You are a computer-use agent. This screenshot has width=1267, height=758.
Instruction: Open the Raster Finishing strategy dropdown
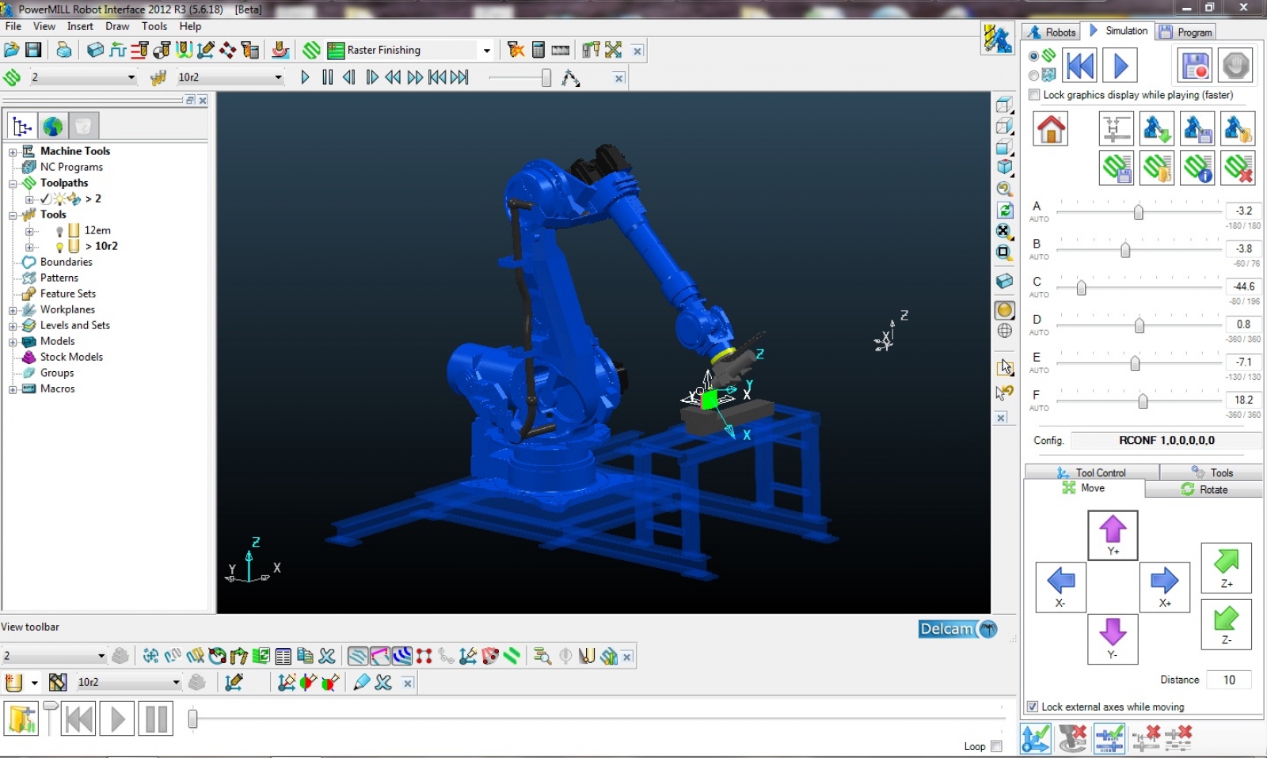coord(486,51)
